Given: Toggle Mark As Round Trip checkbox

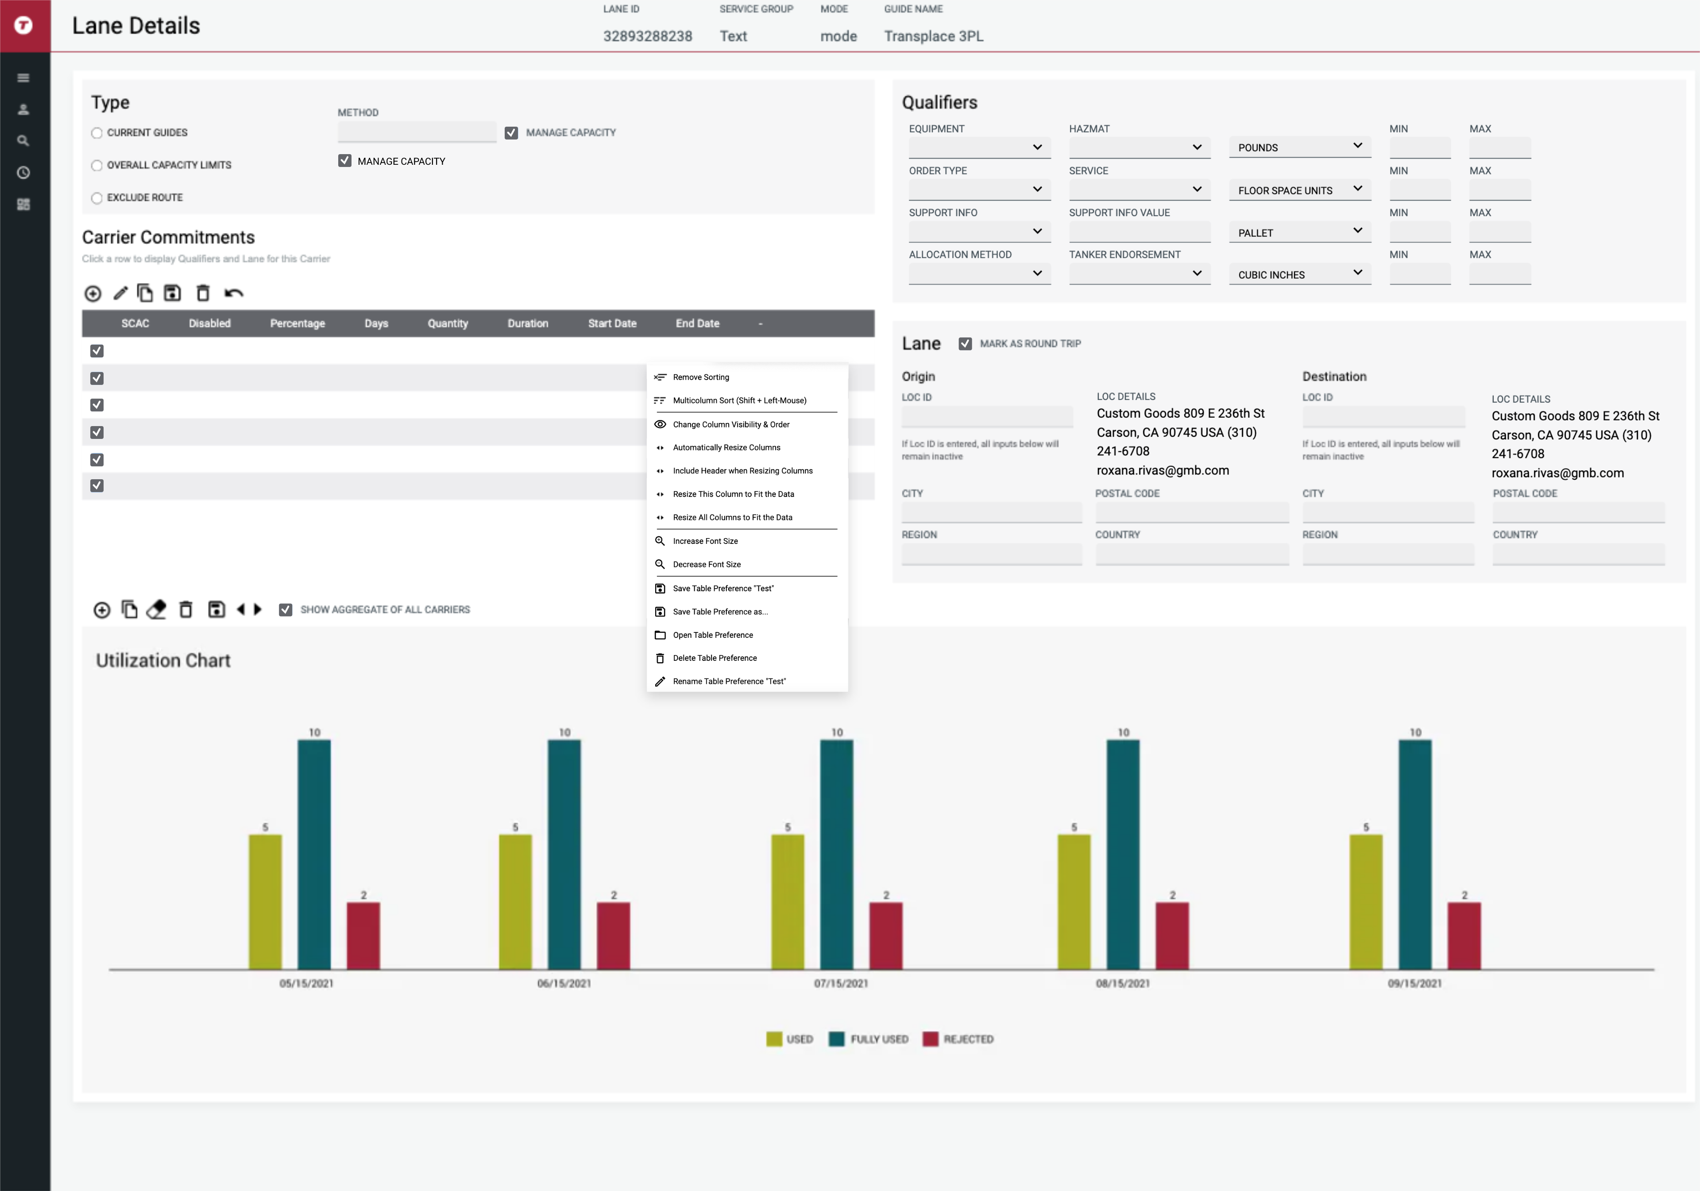Looking at the screenshot, I should tap(965, 344).
